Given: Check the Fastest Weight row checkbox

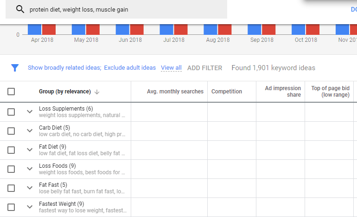Looking at the screenshot, I should (11, 207).
